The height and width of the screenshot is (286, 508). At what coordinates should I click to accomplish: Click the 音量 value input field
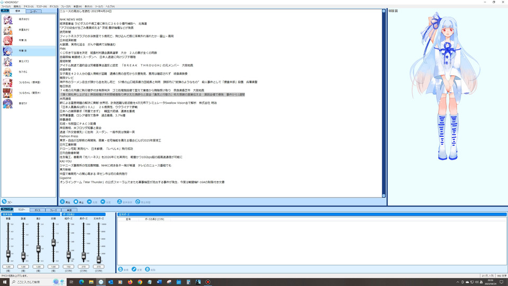8,266
